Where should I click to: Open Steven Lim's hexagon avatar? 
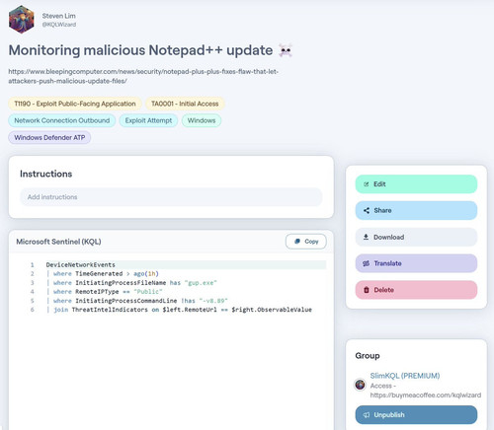click(22, 19)
